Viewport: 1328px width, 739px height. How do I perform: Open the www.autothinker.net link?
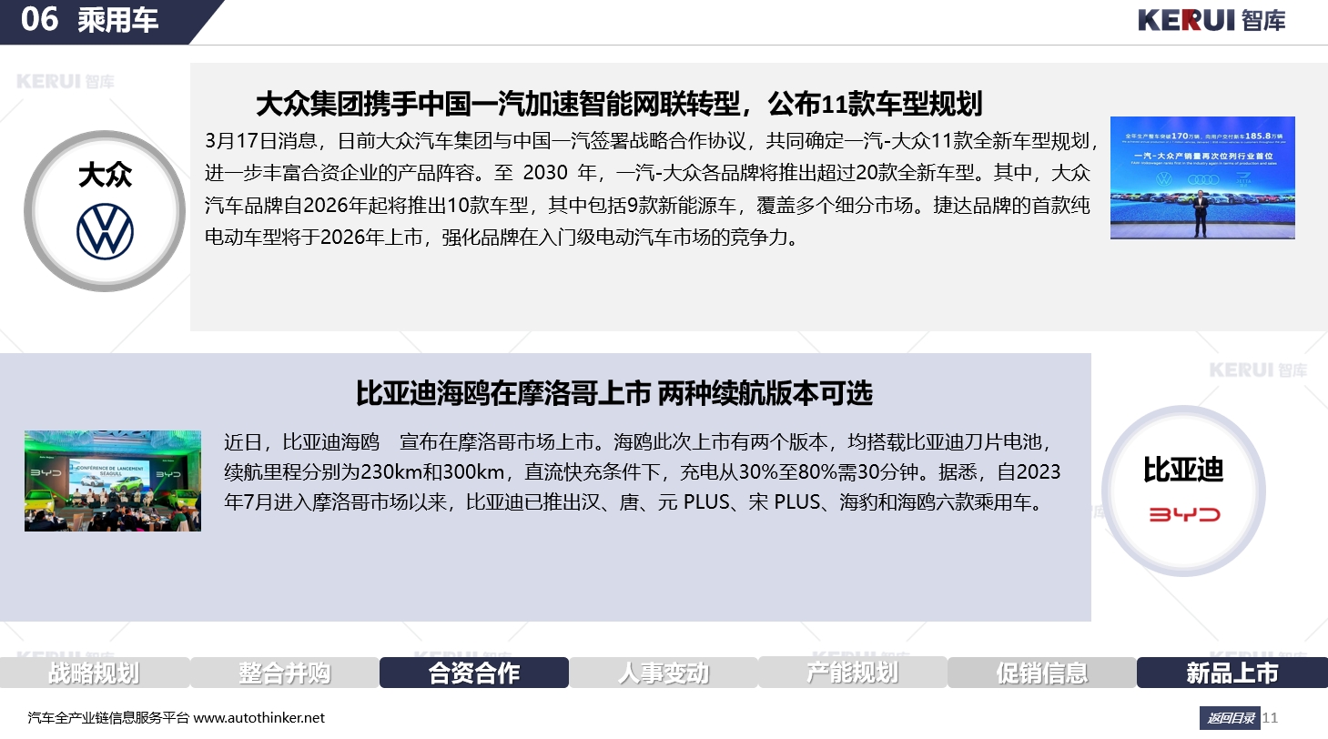pos(259,718)
